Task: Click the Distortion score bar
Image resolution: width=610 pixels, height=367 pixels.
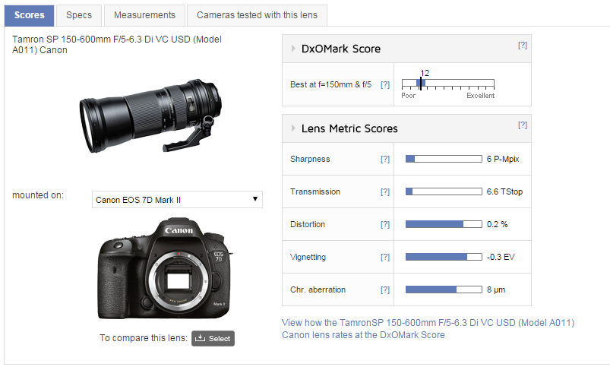Action: pos(444,224)
